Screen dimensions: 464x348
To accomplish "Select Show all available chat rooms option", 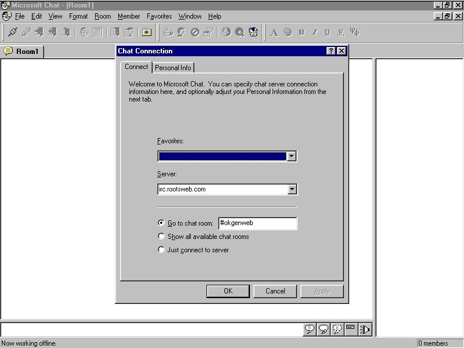I will (x=161, y=236).
